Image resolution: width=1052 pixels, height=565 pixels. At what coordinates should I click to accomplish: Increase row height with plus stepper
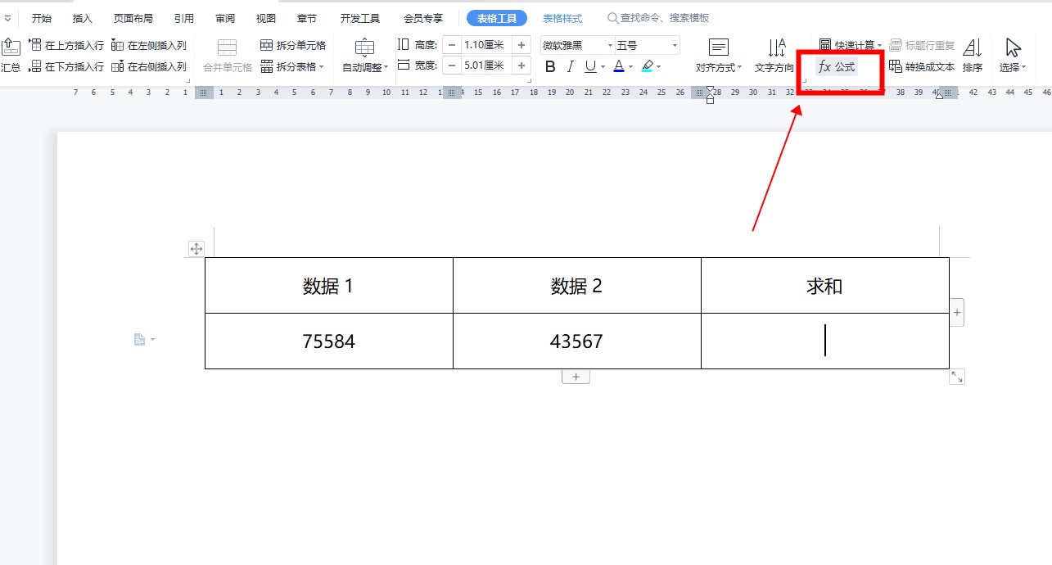pyautogui.click(x=521, y=46)
